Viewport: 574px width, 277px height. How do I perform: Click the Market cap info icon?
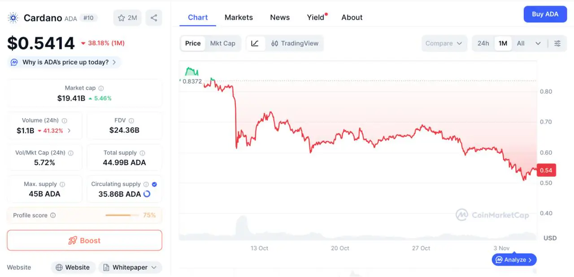point(101,89)
